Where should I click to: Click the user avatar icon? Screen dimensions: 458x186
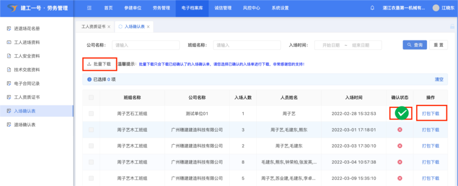(x=436, y=8)
